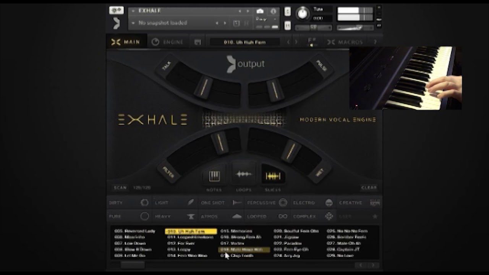Expand the EXHALE instrument name dropdown
The image size is (489, 275).
pos(133,11)
